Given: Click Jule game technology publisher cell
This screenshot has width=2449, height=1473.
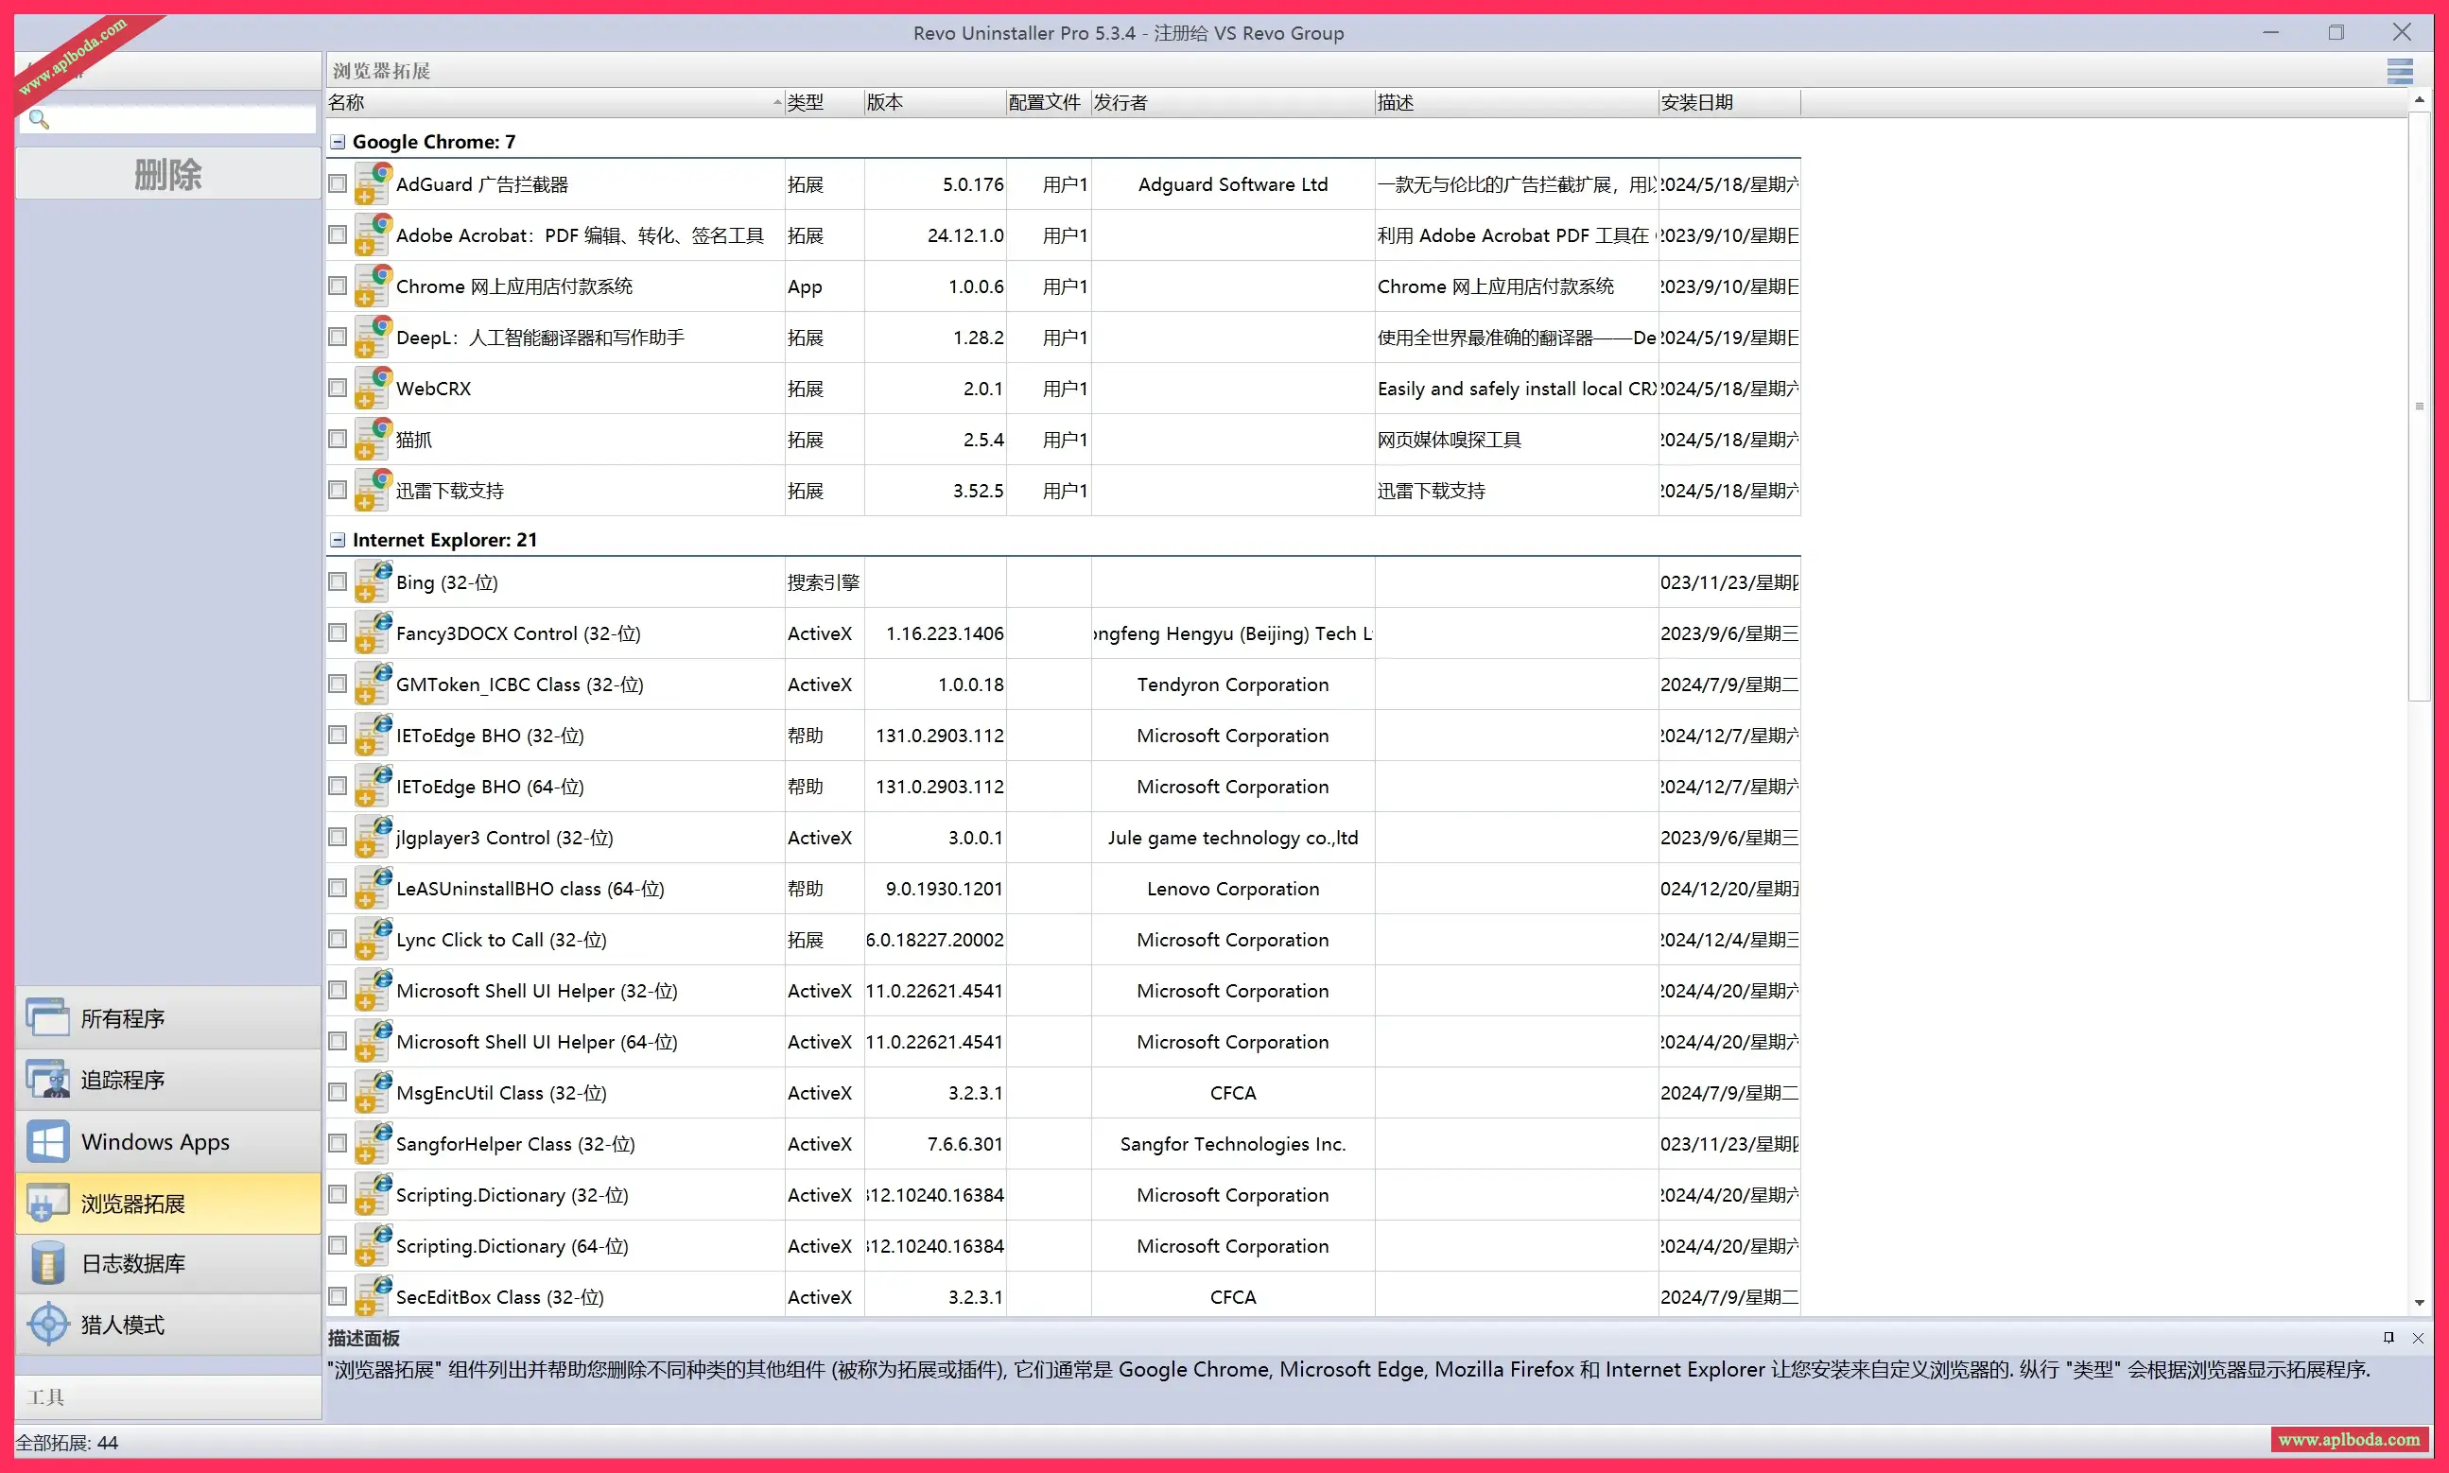Looking at the screenshot, I should tap(1233, 838).
